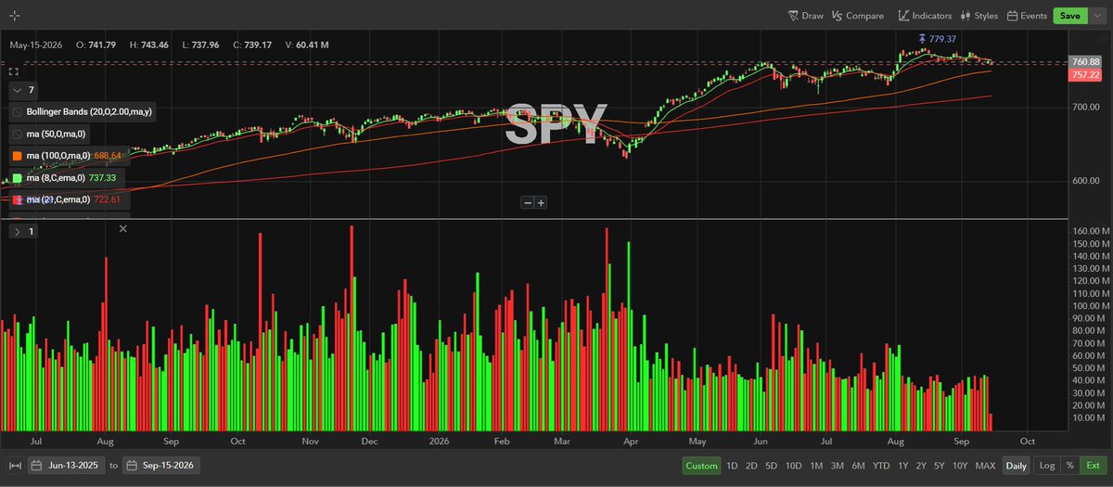The width and height of the screenshot is (1113, 487).
Task: Open the Jun-13-2025 start date picker
Action: click(x=67, y=466)
